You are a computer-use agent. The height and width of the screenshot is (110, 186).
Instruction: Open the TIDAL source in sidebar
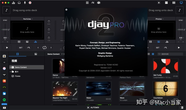coord(4,75)
